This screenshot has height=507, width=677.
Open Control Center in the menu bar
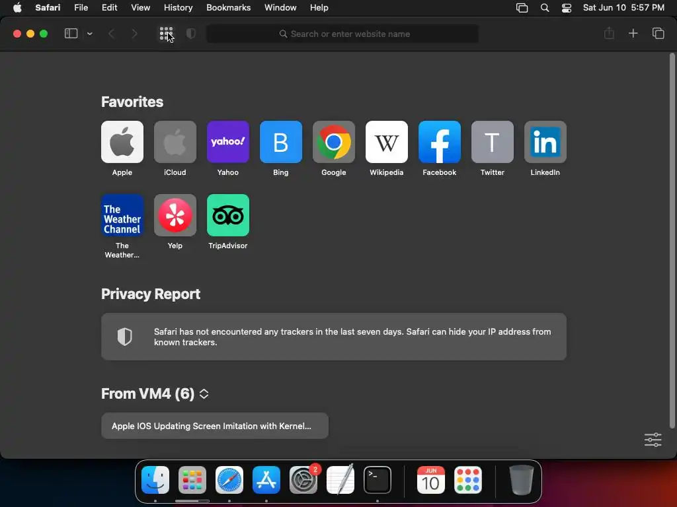click(x=567, y=8)
